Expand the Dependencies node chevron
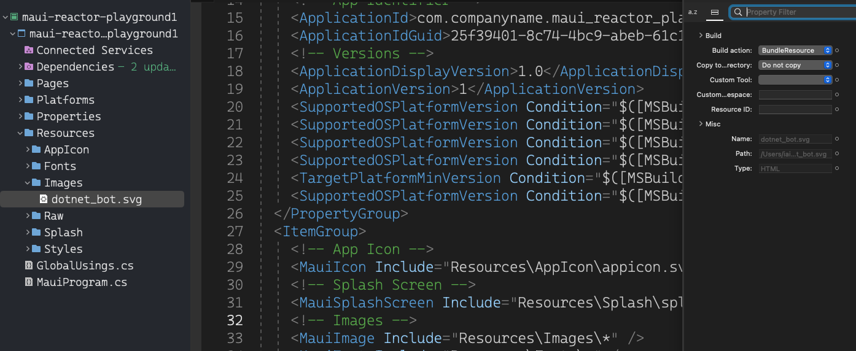 click(20, 67)
